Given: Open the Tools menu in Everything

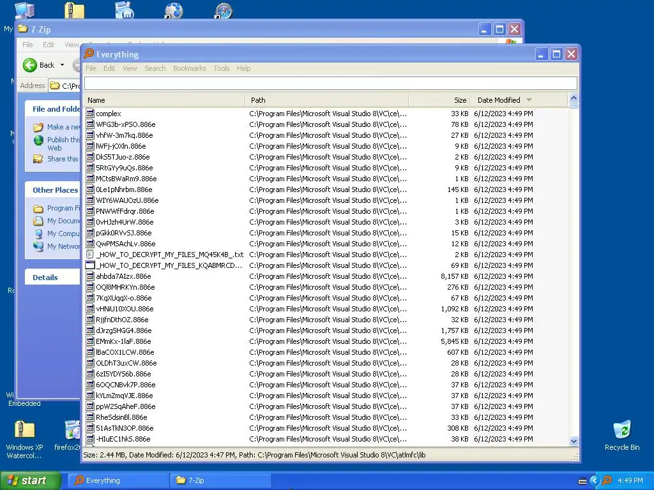Looking at the screenshot, I should click(222, 68).
